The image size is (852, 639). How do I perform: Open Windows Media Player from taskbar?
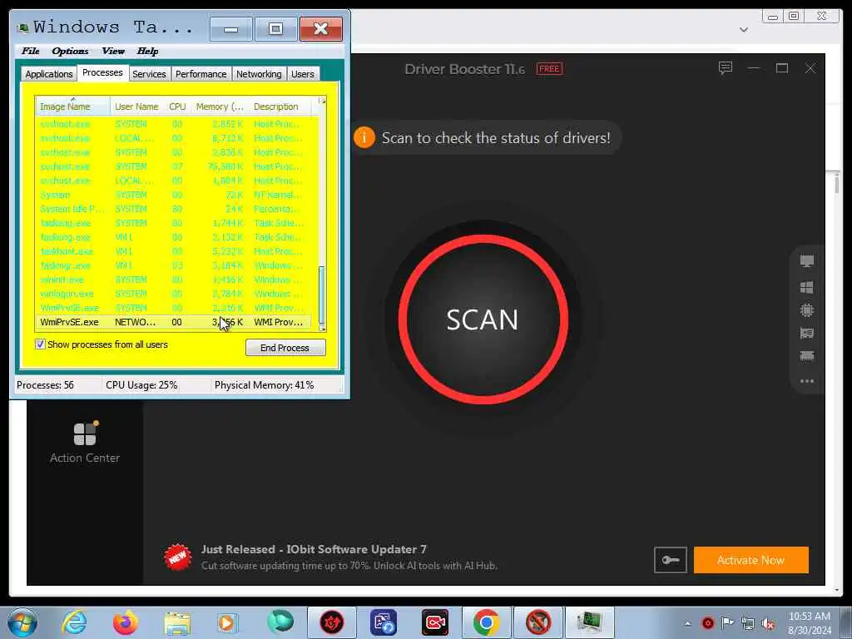tap(227, 622)
